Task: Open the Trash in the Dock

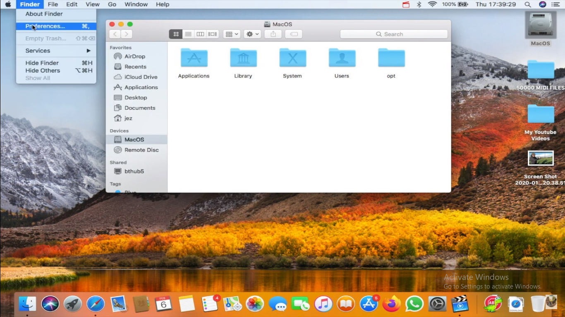Action: 538,304
